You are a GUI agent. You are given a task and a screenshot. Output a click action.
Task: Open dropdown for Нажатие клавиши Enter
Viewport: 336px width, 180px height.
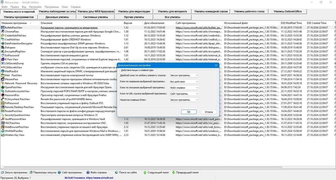[184, 100]
